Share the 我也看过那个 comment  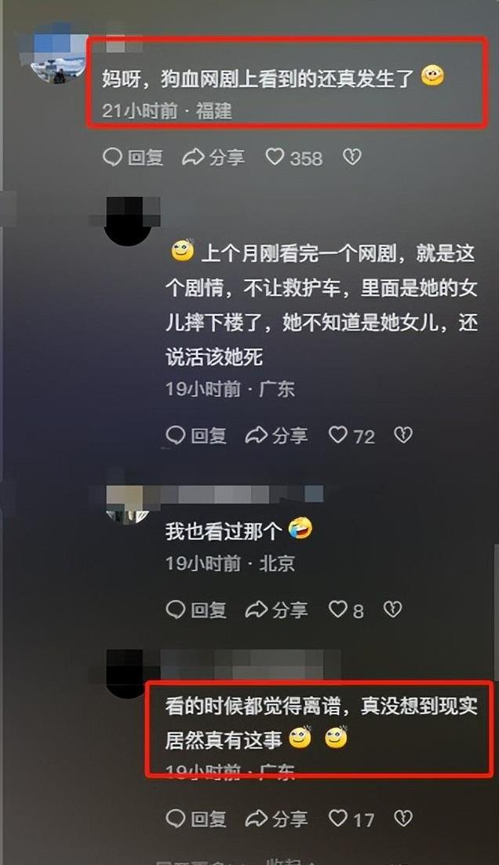pos(275,610)
